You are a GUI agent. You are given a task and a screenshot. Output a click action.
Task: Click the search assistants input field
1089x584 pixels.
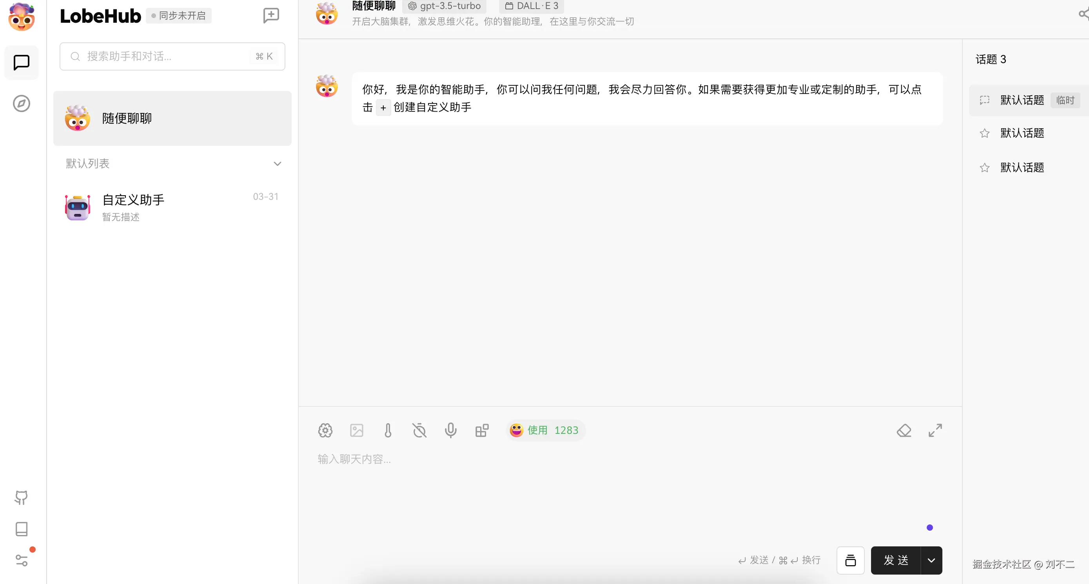pos(169,56)
